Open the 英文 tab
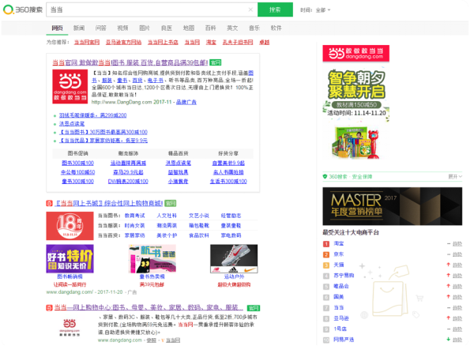The image size is (470, 346). [232, 28]
